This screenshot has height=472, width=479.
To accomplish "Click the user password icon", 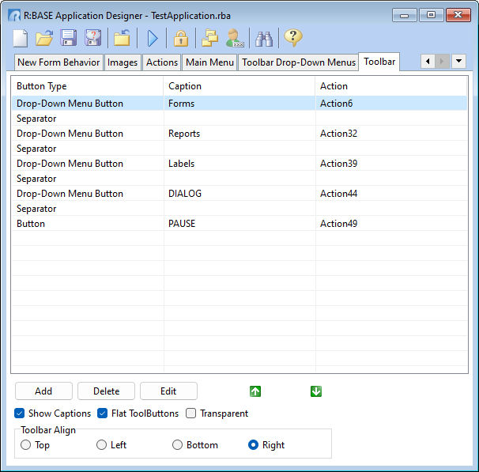I will click(x=235, y=38).
